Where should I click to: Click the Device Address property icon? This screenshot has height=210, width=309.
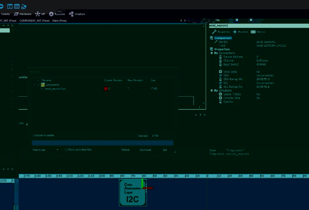(220, 57)
